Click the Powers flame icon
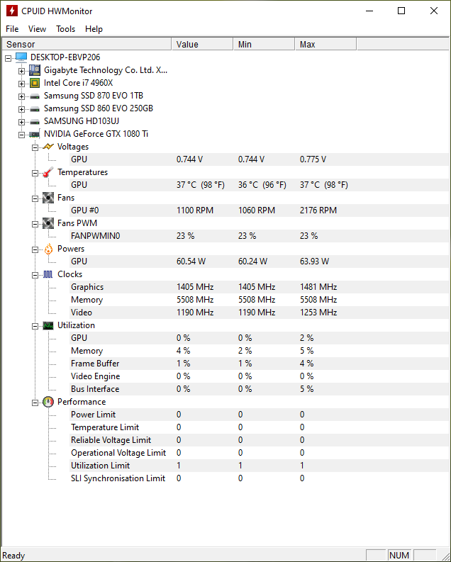The width and height of the screenshot is (451, 562). (x=48, y=249)
